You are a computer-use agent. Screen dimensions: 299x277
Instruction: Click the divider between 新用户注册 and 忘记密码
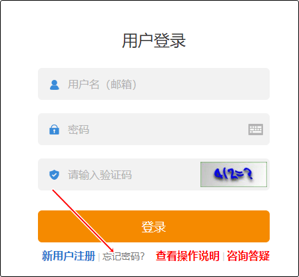(x=99, y=257)
